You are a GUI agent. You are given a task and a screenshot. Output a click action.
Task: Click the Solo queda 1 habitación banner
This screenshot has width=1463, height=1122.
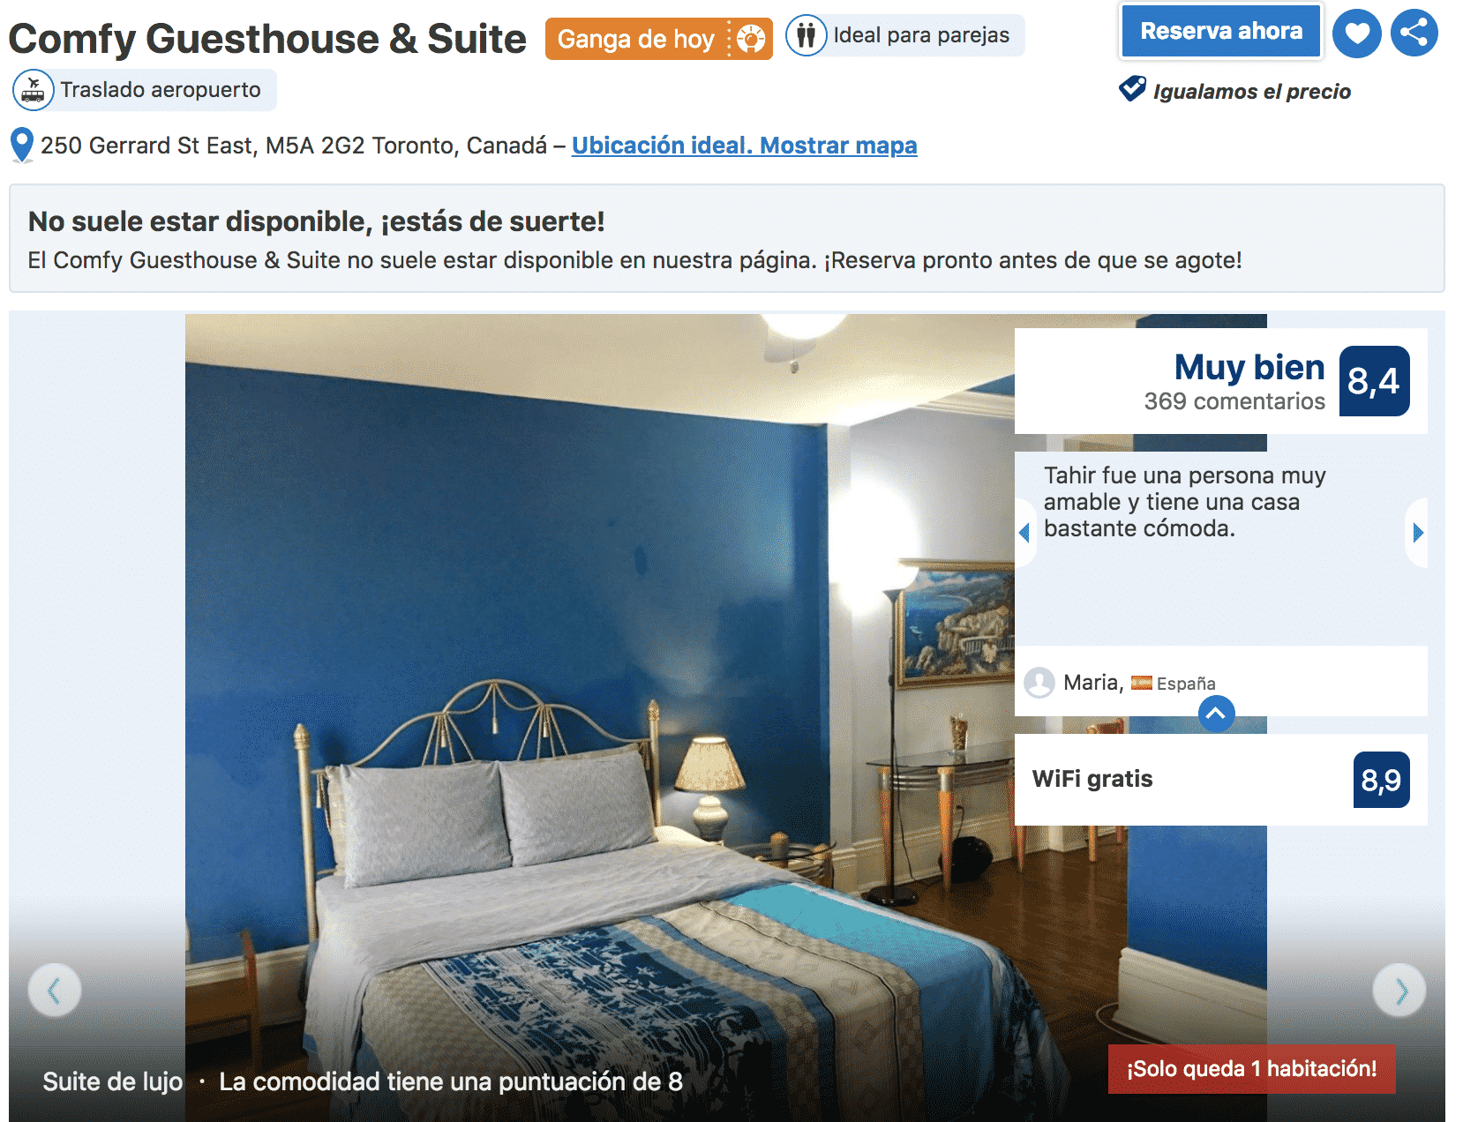tap(1251, 1069)
